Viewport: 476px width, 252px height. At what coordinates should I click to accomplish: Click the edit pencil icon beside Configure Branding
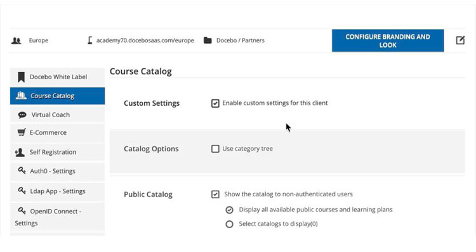pos(460,40)
